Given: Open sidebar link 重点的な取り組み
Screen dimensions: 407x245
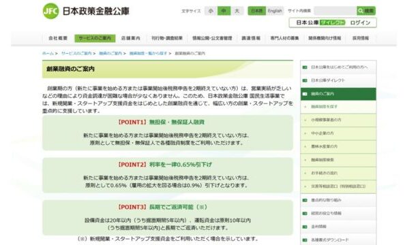Looking at the screenshot, I should tap(338, 200).
